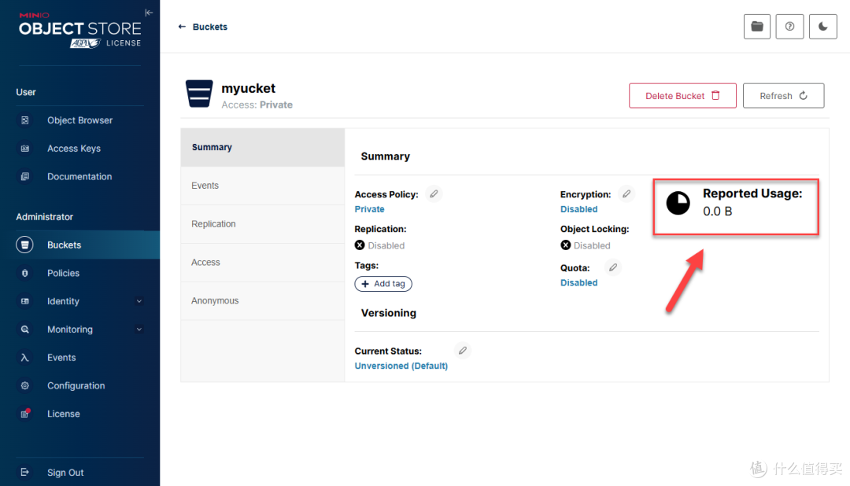Toggle dark mode with the moon icon
Image resolution: width=850 pixels, height=486 pixels.
tap(823, 27)
